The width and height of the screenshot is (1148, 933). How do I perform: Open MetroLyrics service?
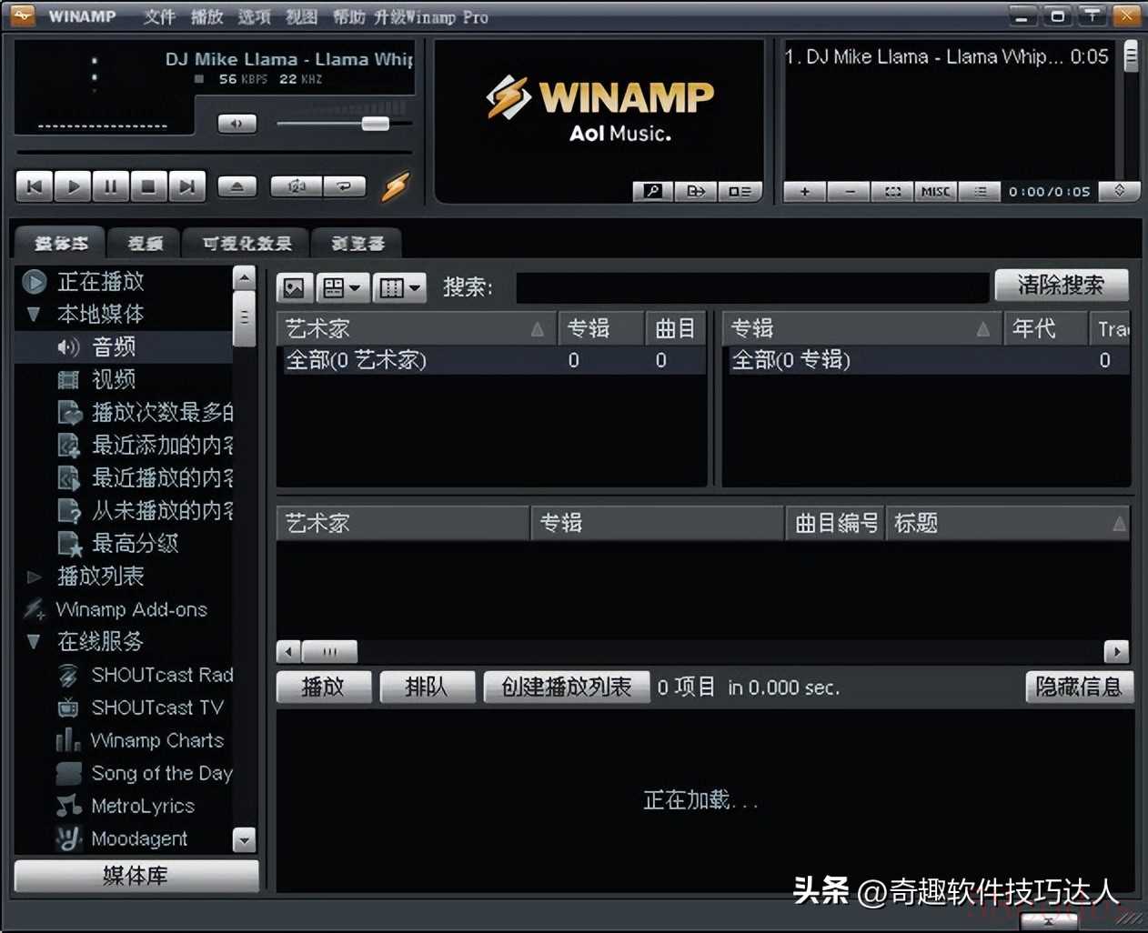pos(143,806)
